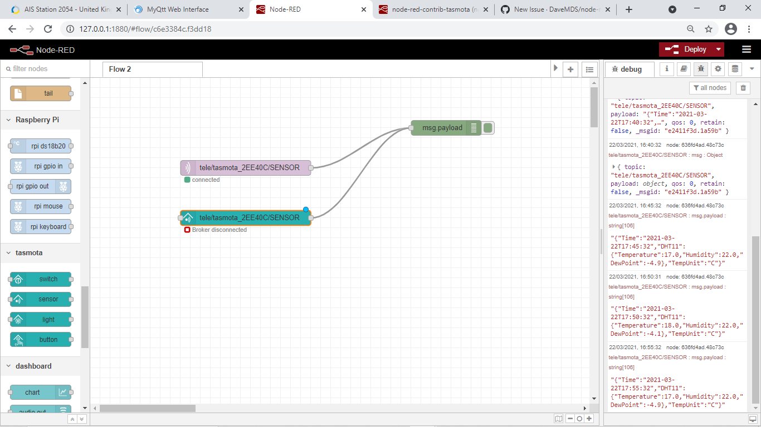Toggle output on the msg.payload debug node
Image resolution: width=761 pixels, height=427 pixels.
(488, 127)
